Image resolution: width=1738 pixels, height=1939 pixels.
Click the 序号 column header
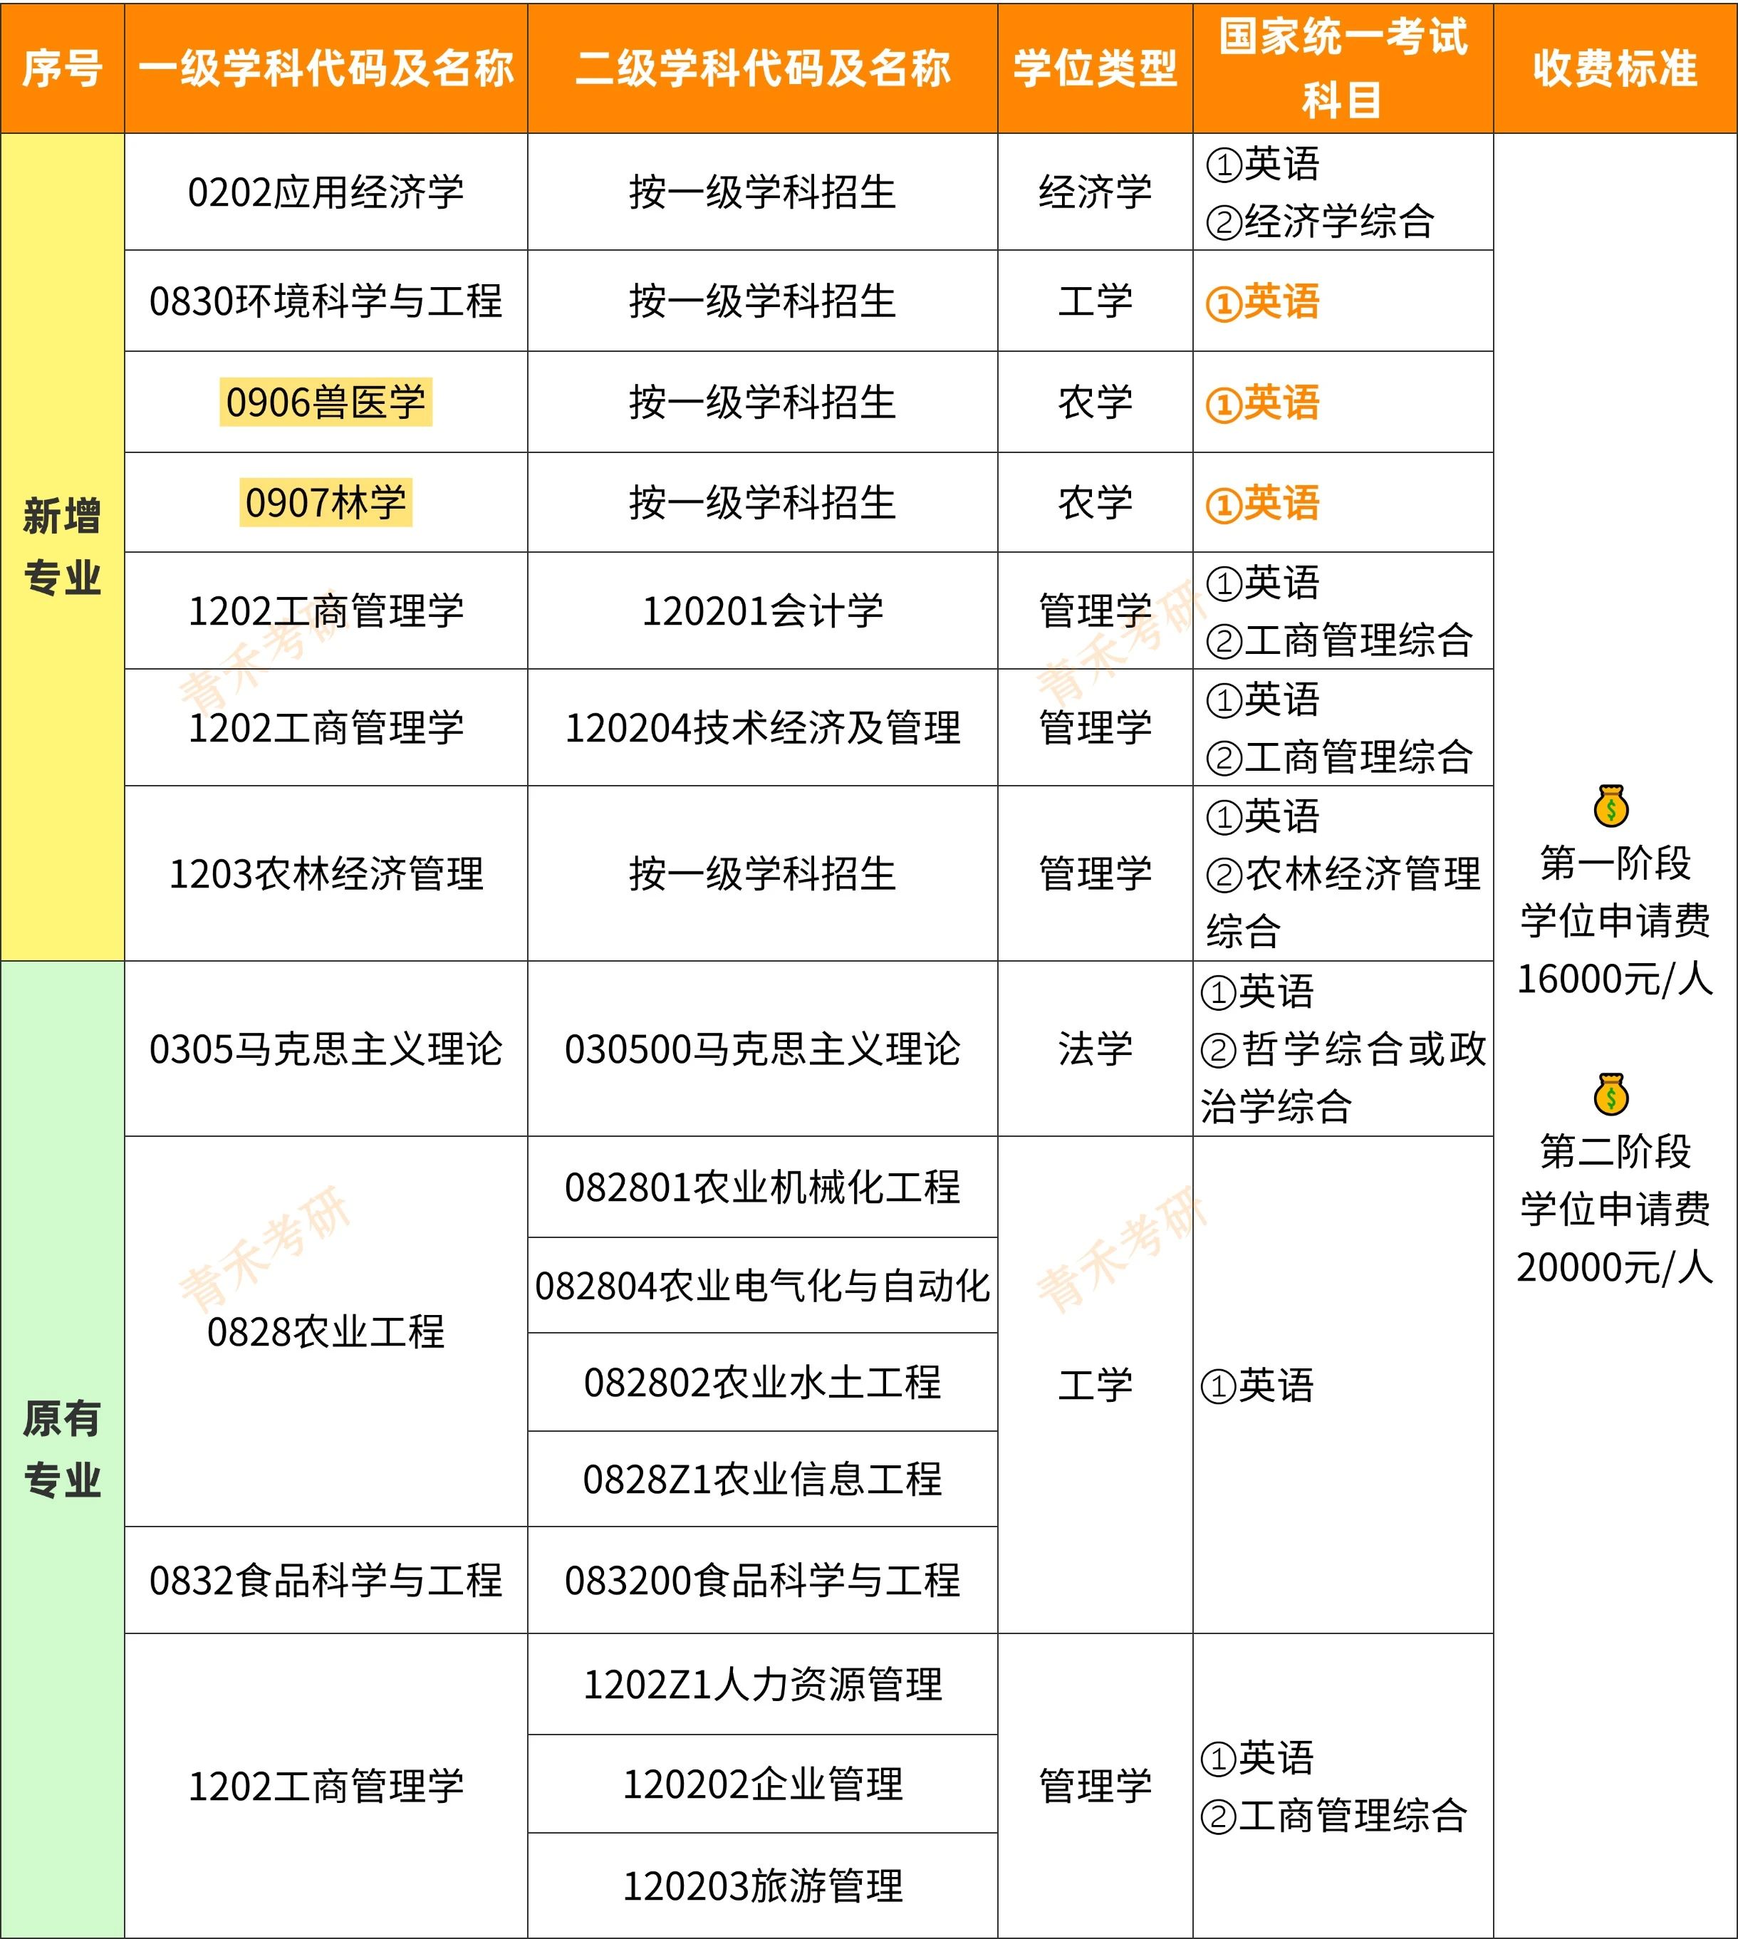[62, 69]
